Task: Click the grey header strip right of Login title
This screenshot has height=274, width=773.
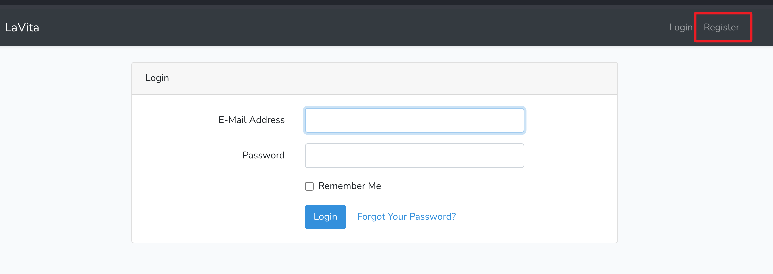Action: click(400, 78)
